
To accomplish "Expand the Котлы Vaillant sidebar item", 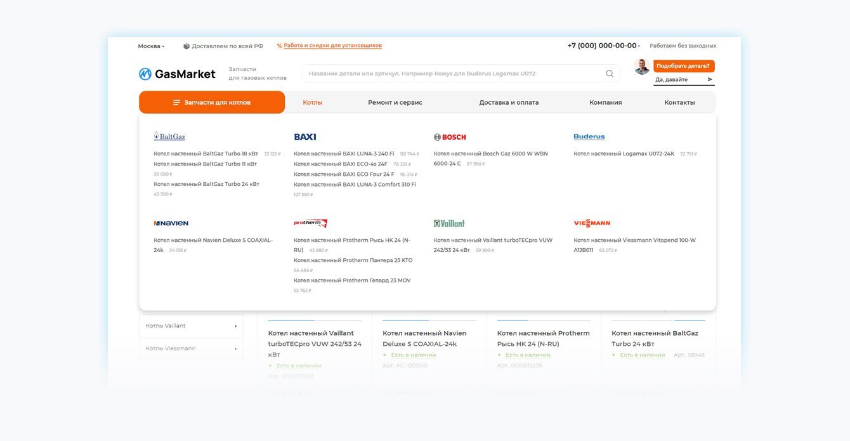I will pos(191,326).
